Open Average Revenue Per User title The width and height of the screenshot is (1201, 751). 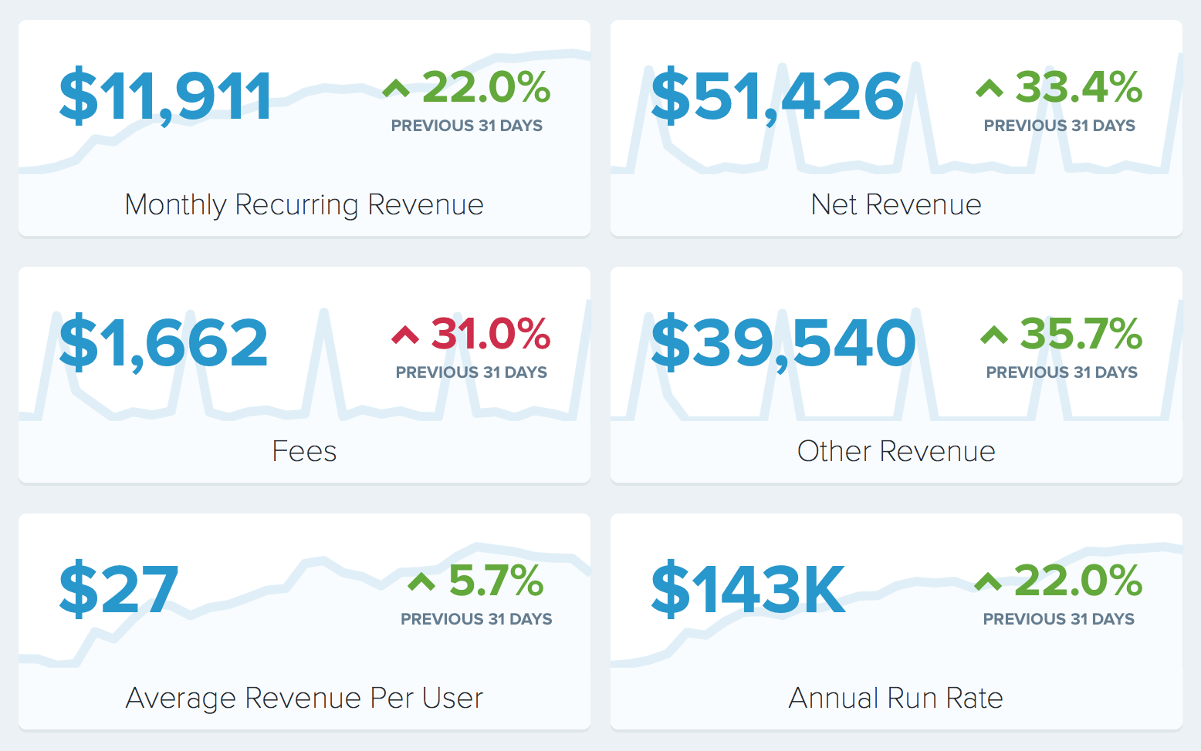click(x=304, y=698)
